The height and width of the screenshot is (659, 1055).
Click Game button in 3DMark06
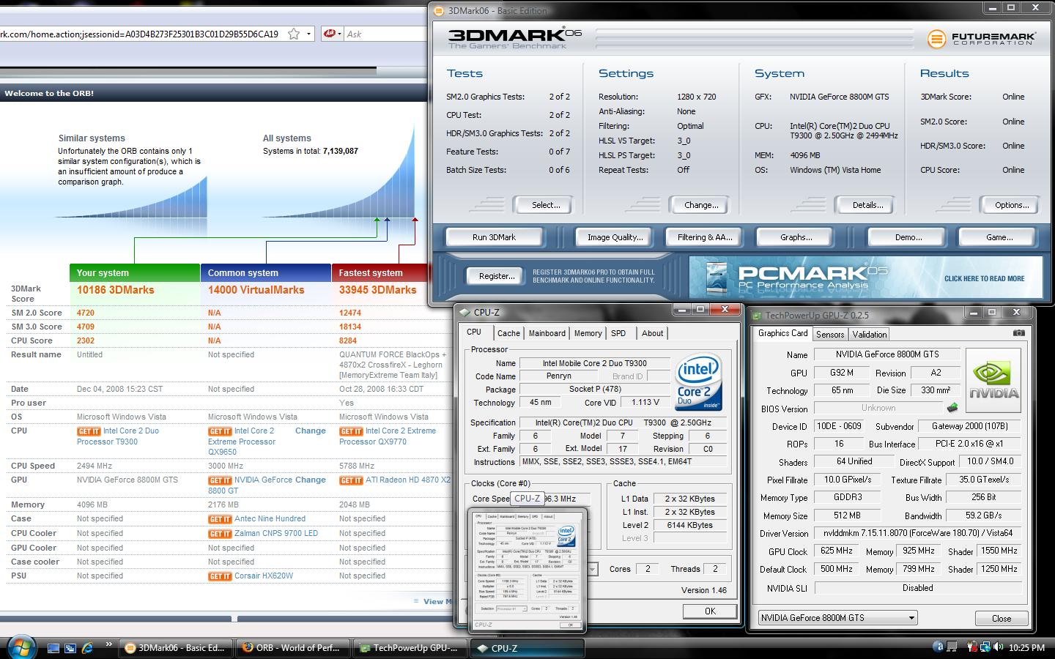coord(999,237)
